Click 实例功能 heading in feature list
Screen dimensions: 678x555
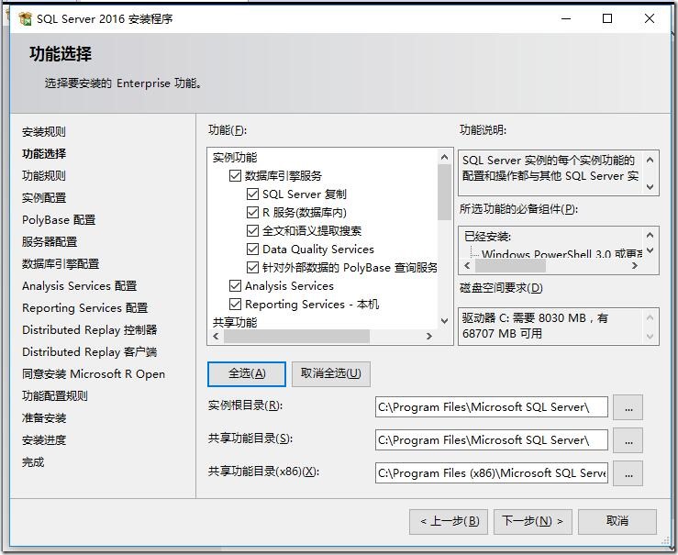pos(235,158)
